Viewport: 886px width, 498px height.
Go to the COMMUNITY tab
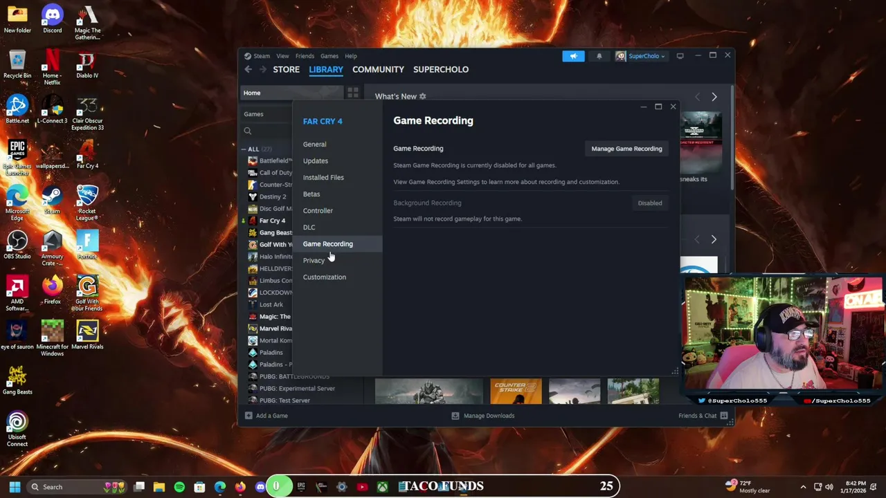[378, 69]
